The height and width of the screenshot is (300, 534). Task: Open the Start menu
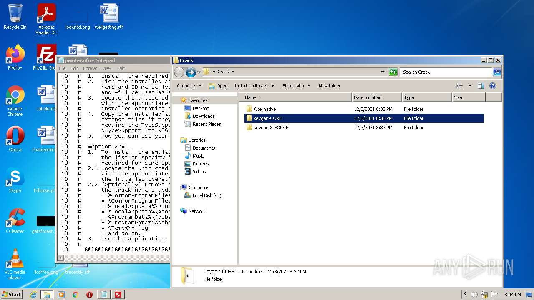click(x=12, y=295)
